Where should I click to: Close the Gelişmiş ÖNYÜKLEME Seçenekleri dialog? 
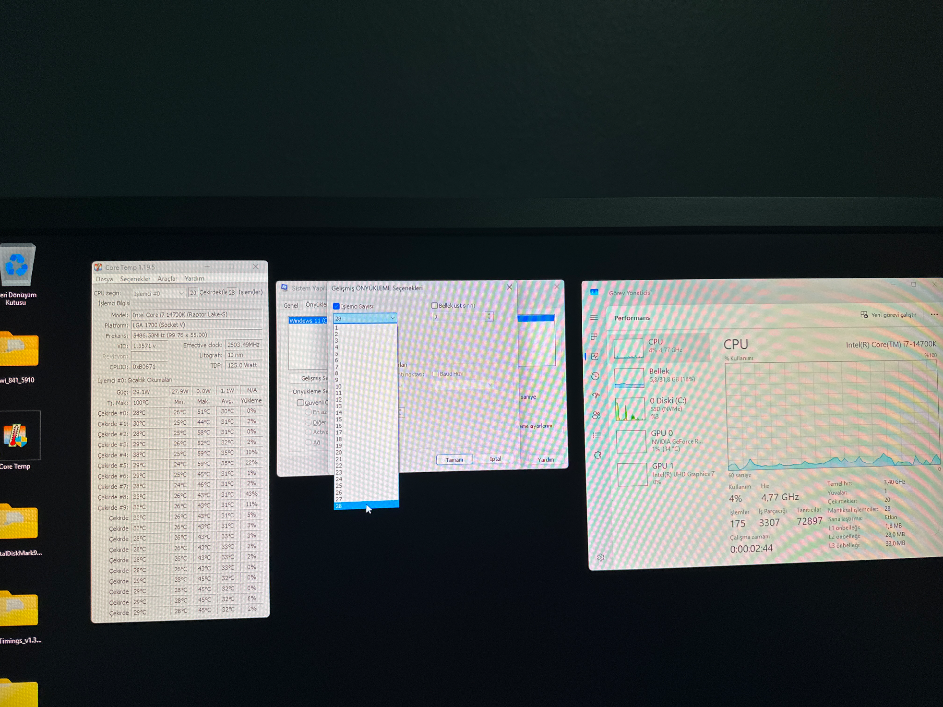pyautogui.click(x=509, y=287)
